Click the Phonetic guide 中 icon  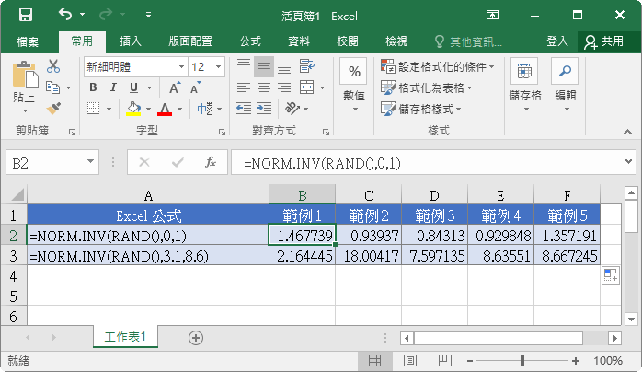[x=204, y=109]
